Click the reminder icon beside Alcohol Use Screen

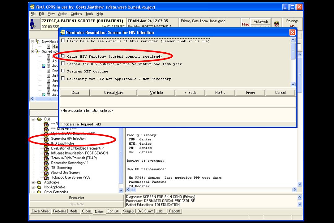pos(46,173)
